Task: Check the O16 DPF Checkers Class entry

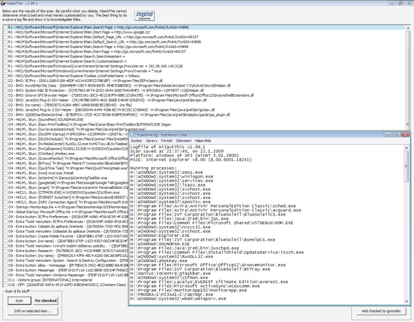Action: pos(6,285)
